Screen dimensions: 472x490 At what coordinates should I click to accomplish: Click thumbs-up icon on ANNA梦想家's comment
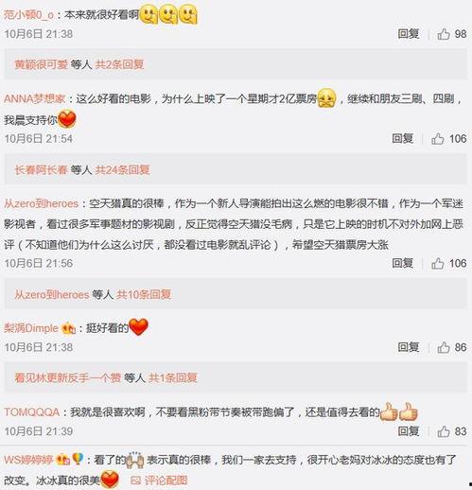pos(438,138)
